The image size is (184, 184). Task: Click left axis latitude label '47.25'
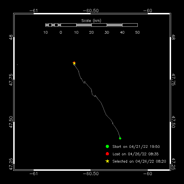pyautogui.click(x=11, y=164)
